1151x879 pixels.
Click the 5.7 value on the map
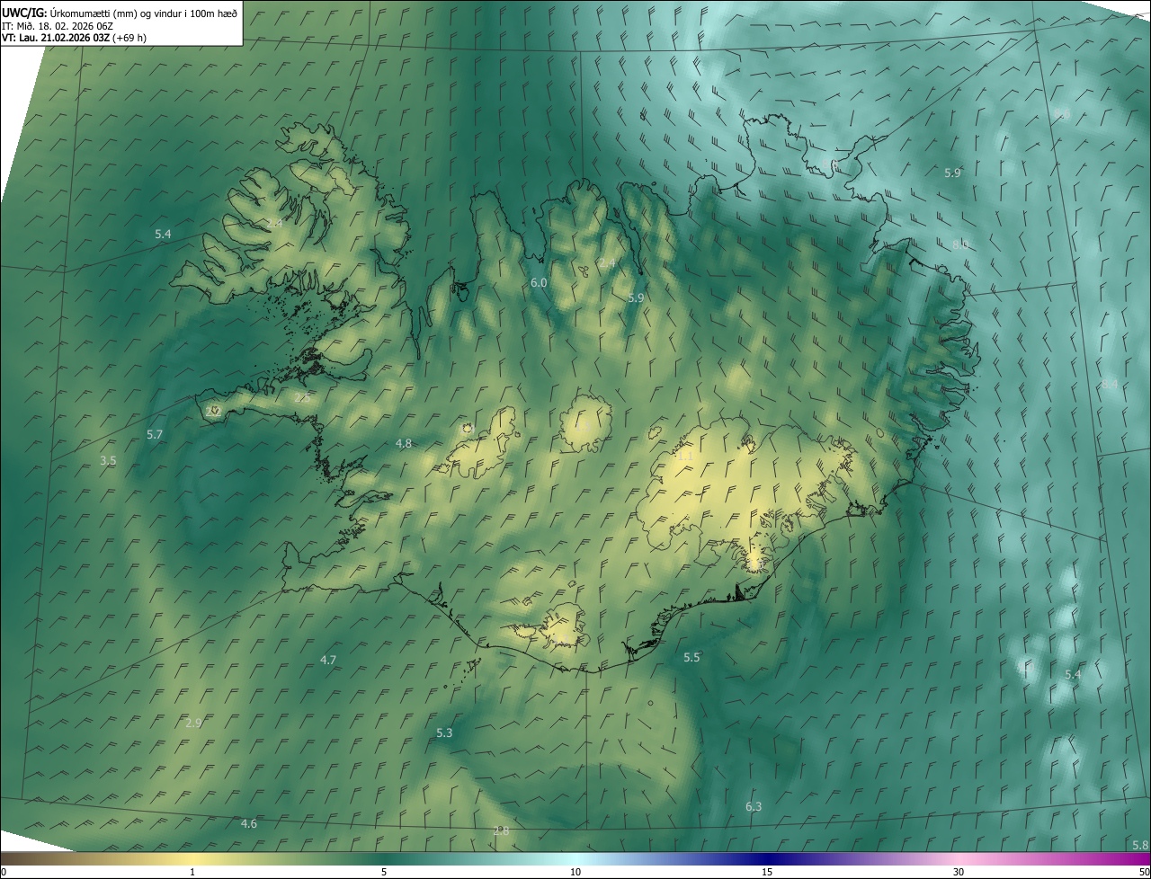(x=155, y=434)
